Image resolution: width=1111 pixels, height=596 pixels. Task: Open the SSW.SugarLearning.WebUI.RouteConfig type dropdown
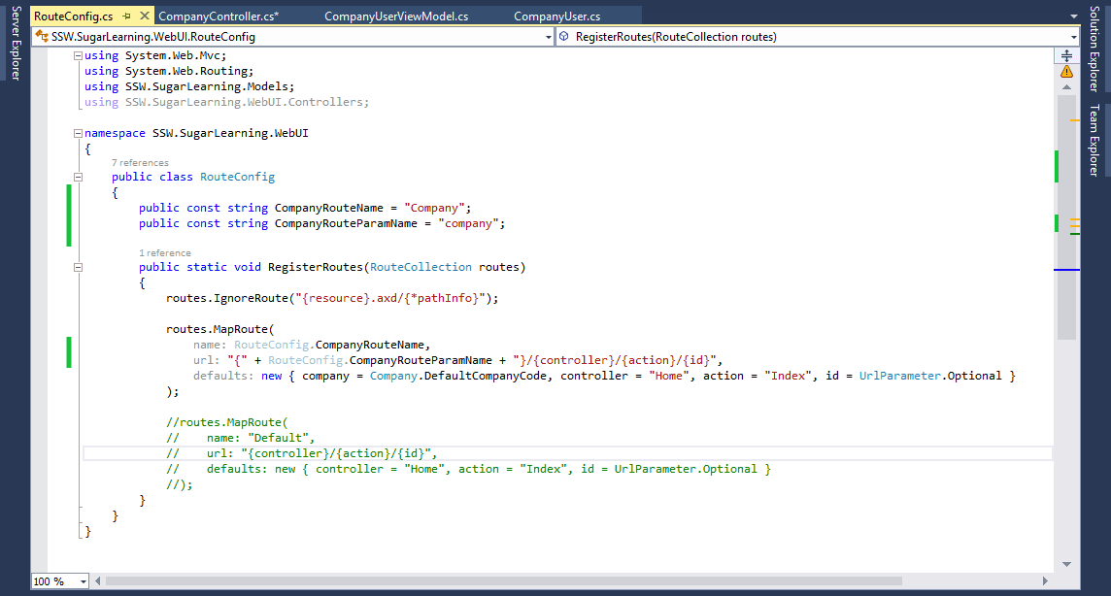[x=548, y=37]
